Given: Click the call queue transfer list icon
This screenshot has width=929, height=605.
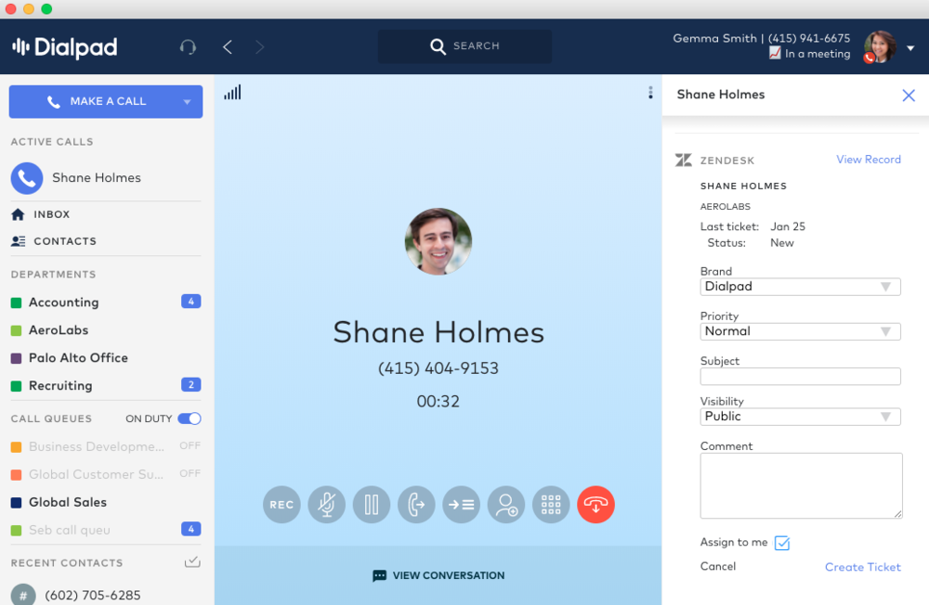Looking at the screenshot, I should [x=462, y=505].
